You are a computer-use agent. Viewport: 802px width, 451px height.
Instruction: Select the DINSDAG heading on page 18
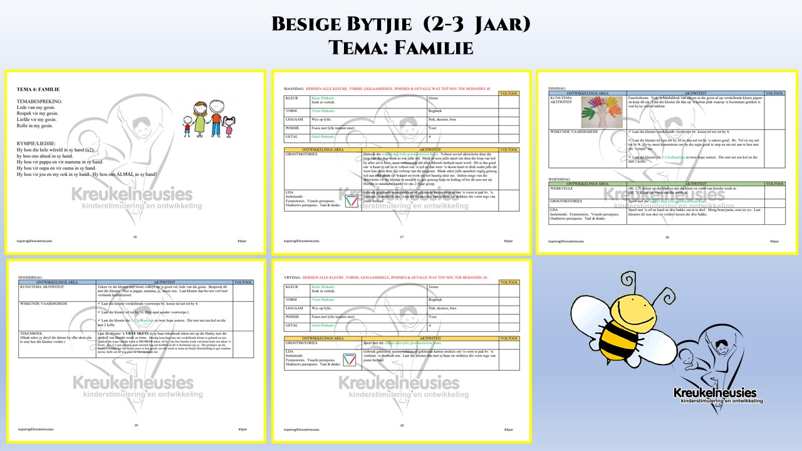tap(559, 88)
